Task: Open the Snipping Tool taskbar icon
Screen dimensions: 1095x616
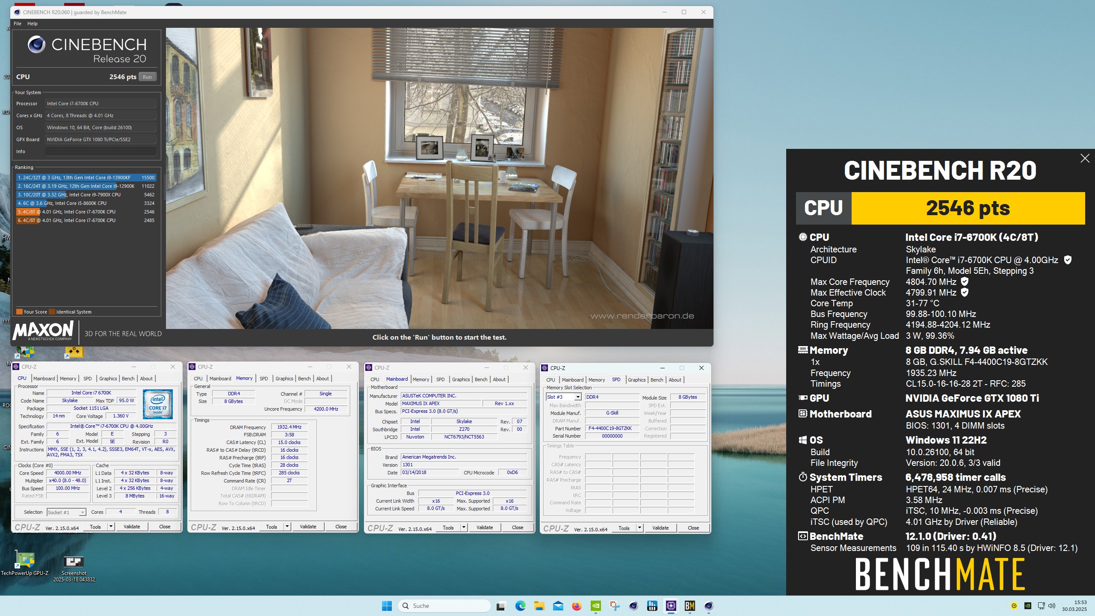Action: (615, 606)
